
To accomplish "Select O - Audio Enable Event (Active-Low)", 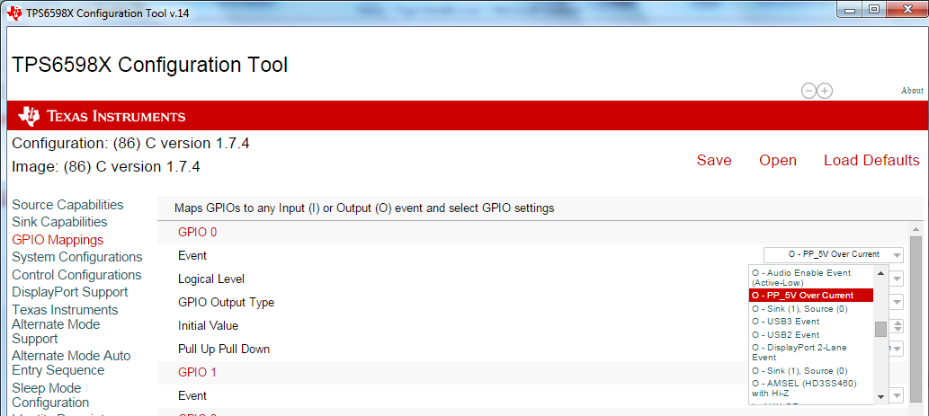I will [801, 278].
